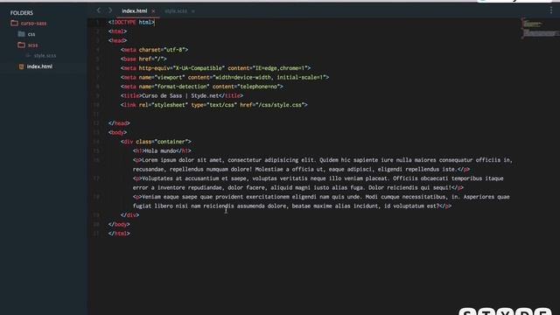
Task: Click the closing body tag
Action: [x=119, y=224]
